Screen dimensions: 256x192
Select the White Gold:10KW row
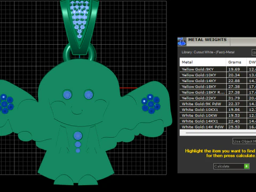pyautogui.click(x=218, y=115)
